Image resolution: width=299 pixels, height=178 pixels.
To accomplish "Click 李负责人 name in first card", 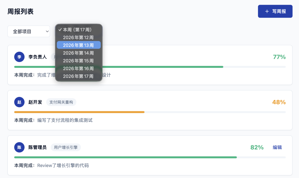I will coord(38,57).
